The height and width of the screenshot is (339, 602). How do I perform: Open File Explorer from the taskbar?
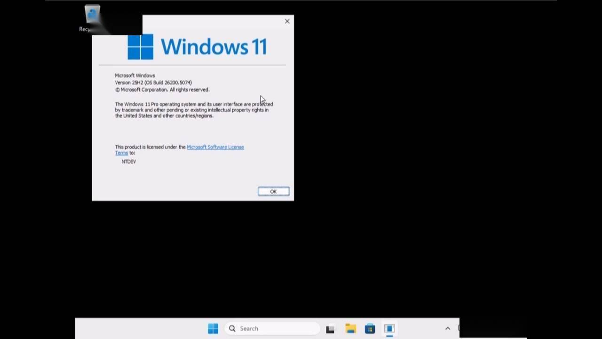350,329
